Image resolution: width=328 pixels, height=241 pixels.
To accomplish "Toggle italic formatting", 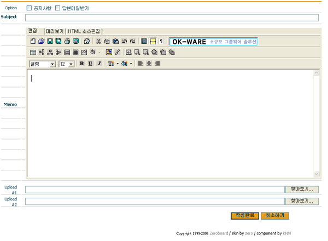I will coord(99,64).
